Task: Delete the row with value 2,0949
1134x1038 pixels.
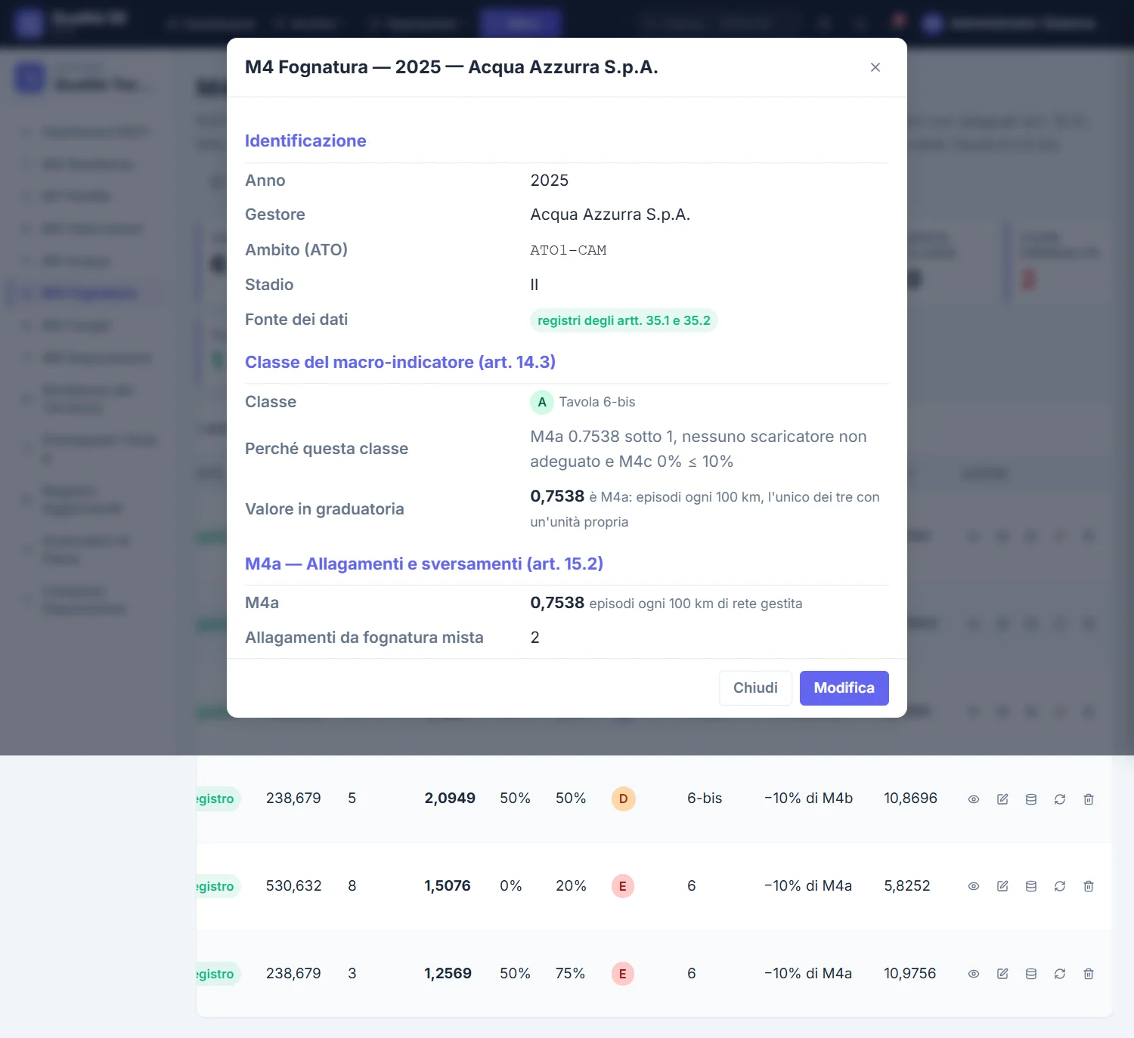Action: click(1089, 799)
